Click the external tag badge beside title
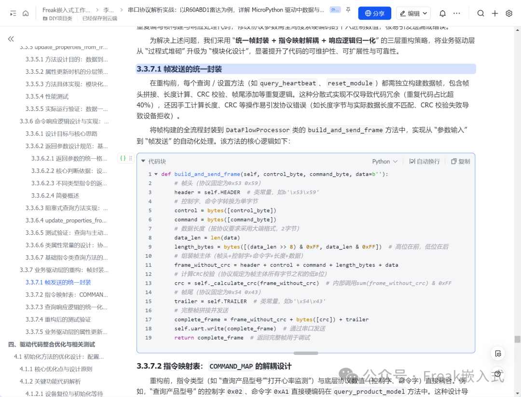Image resolution: width=521 pixels, height=397 pixels. click(335, 10)
